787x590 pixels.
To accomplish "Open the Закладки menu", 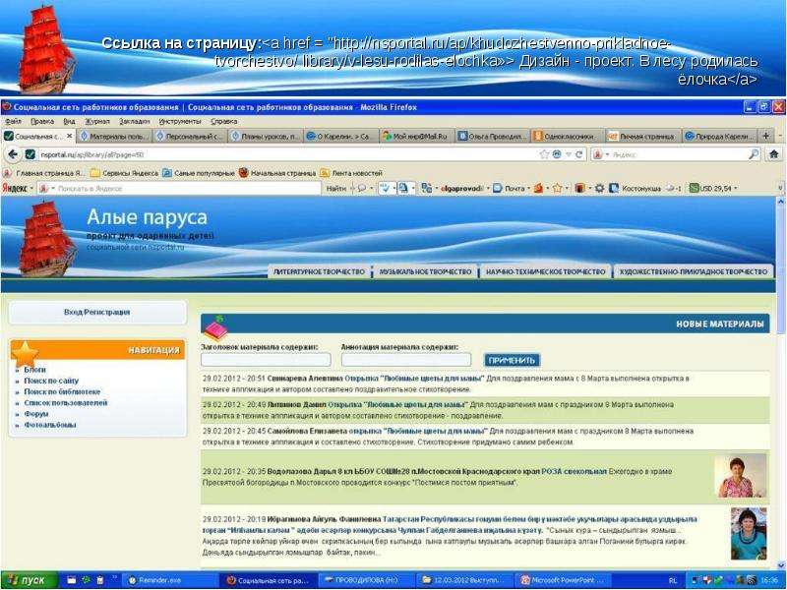I will pyautogui.click(x=135, y=121).
